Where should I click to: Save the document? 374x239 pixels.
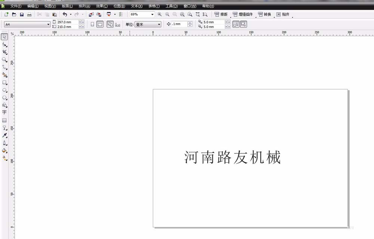point(22,14)
